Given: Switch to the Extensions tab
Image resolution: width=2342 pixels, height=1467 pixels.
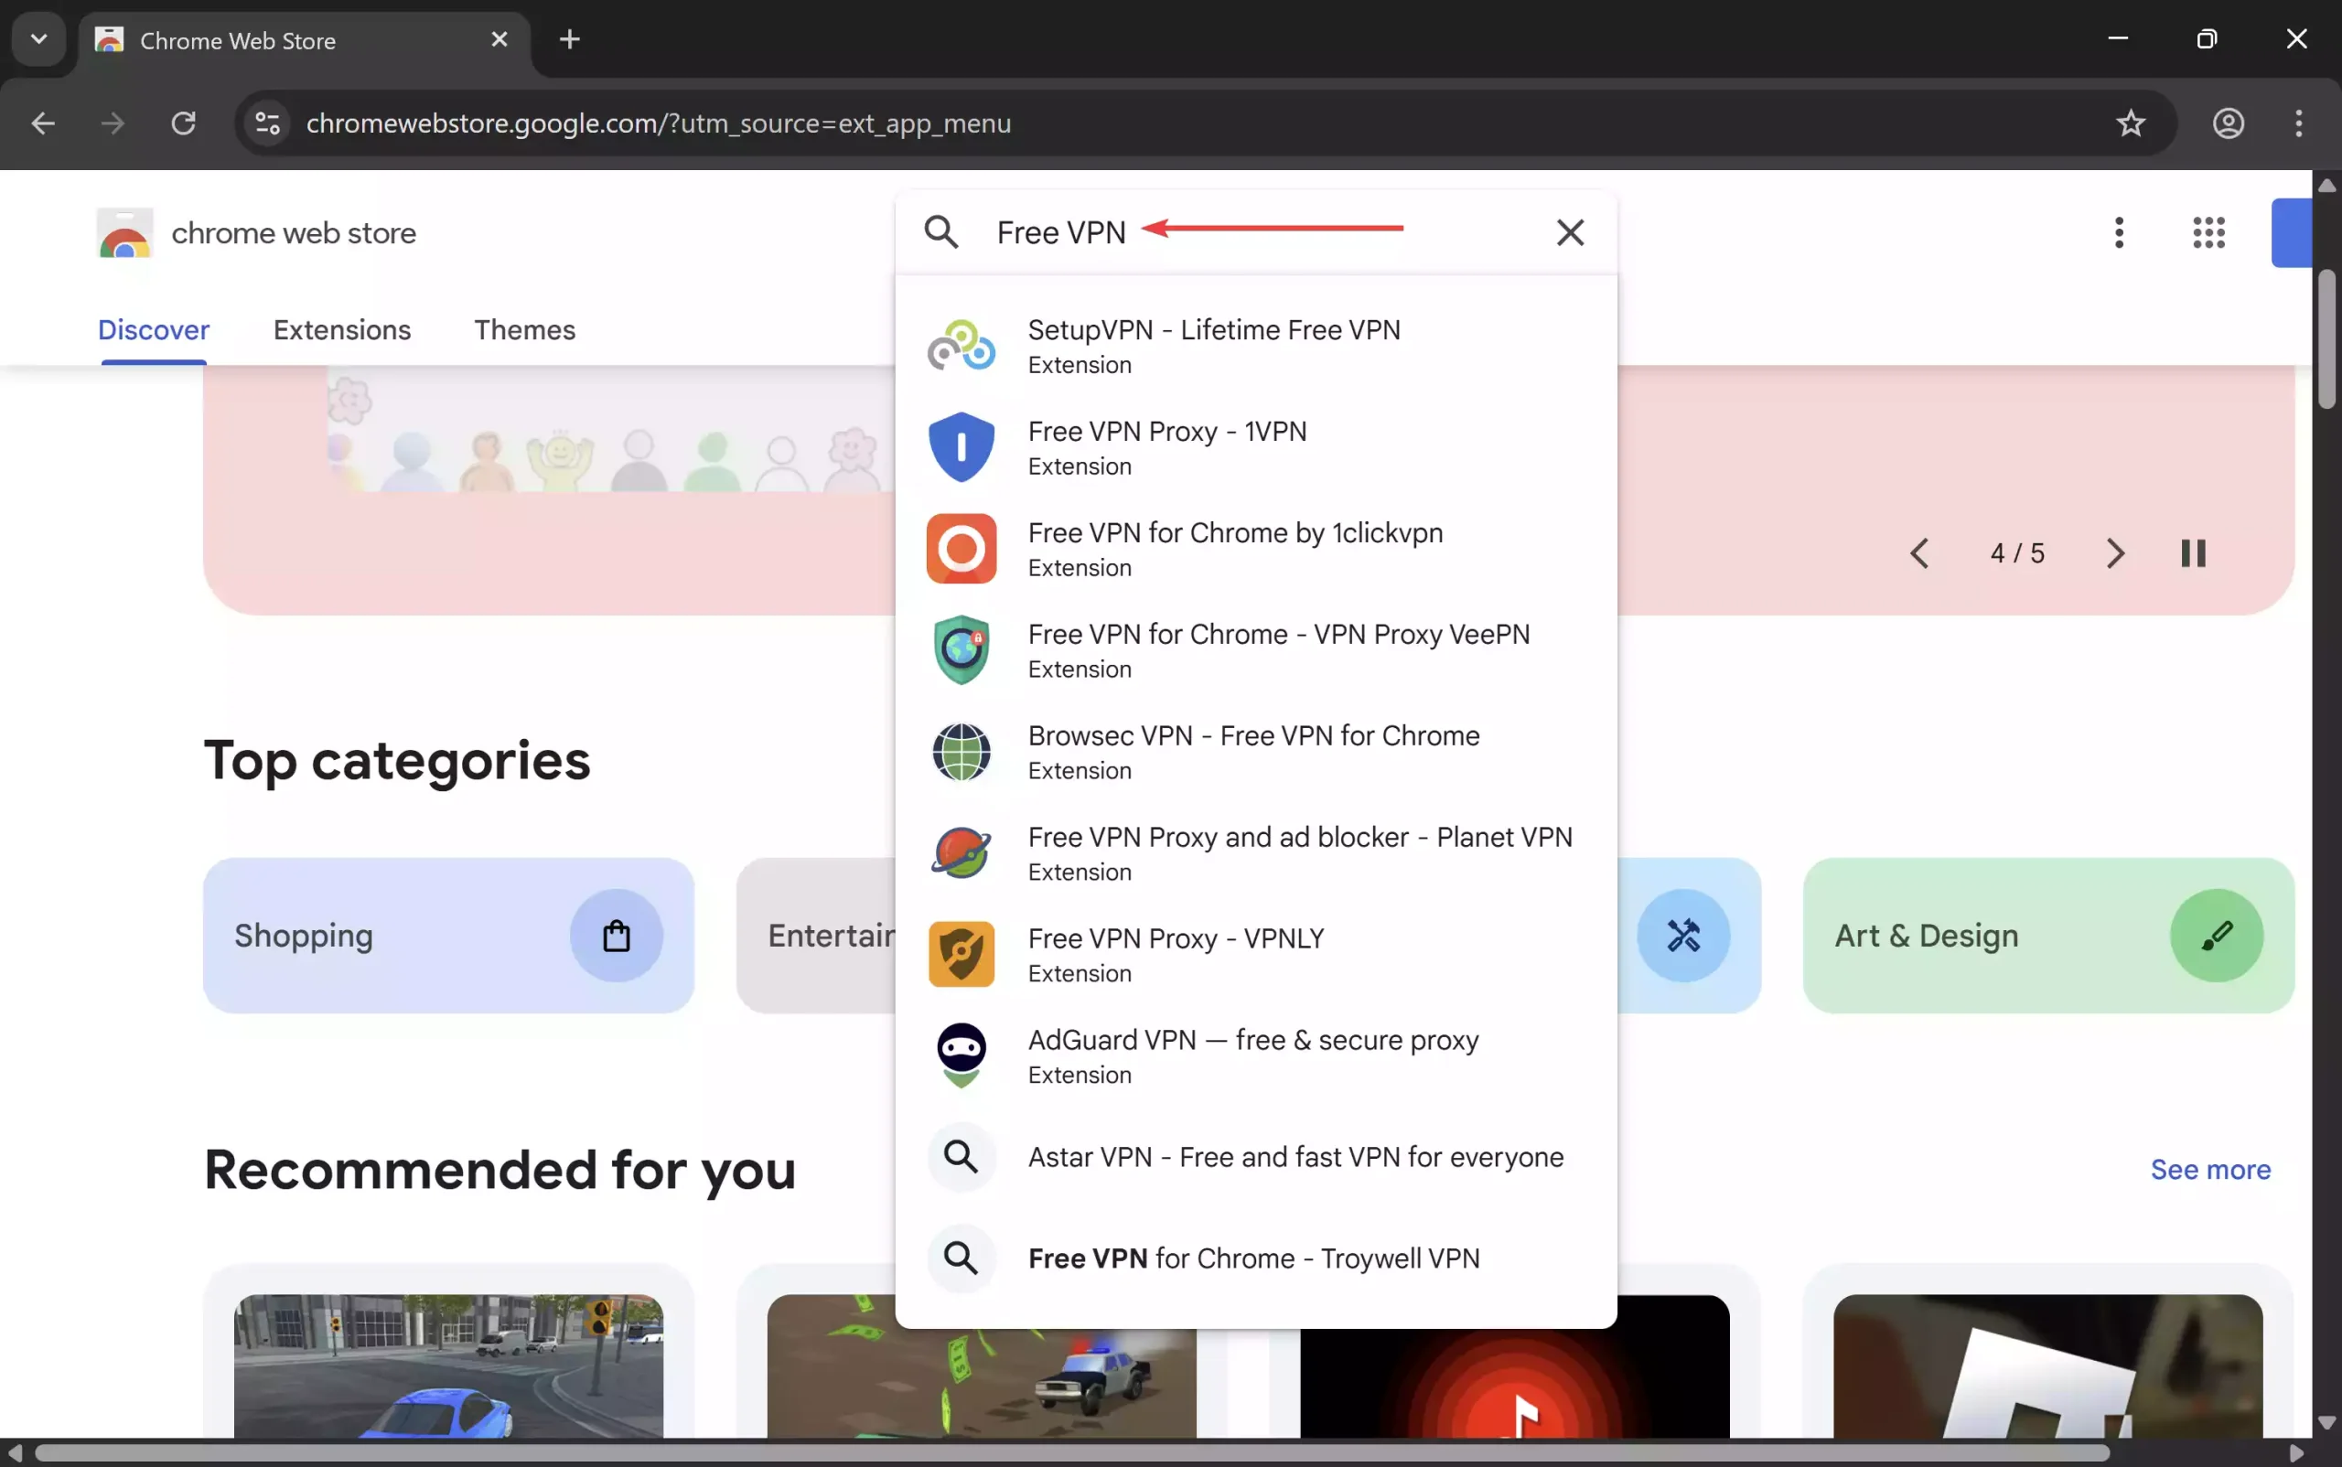Looking at the screenshot, I should coord(341,330).
